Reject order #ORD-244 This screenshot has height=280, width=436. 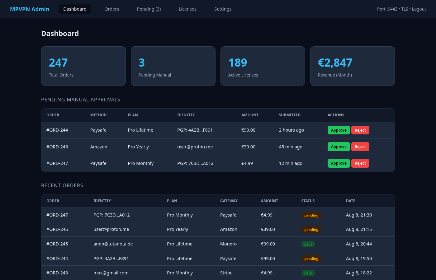point(360,130)
